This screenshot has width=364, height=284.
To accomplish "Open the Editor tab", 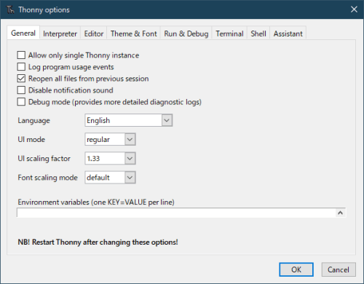I will (x=94, y=33).
